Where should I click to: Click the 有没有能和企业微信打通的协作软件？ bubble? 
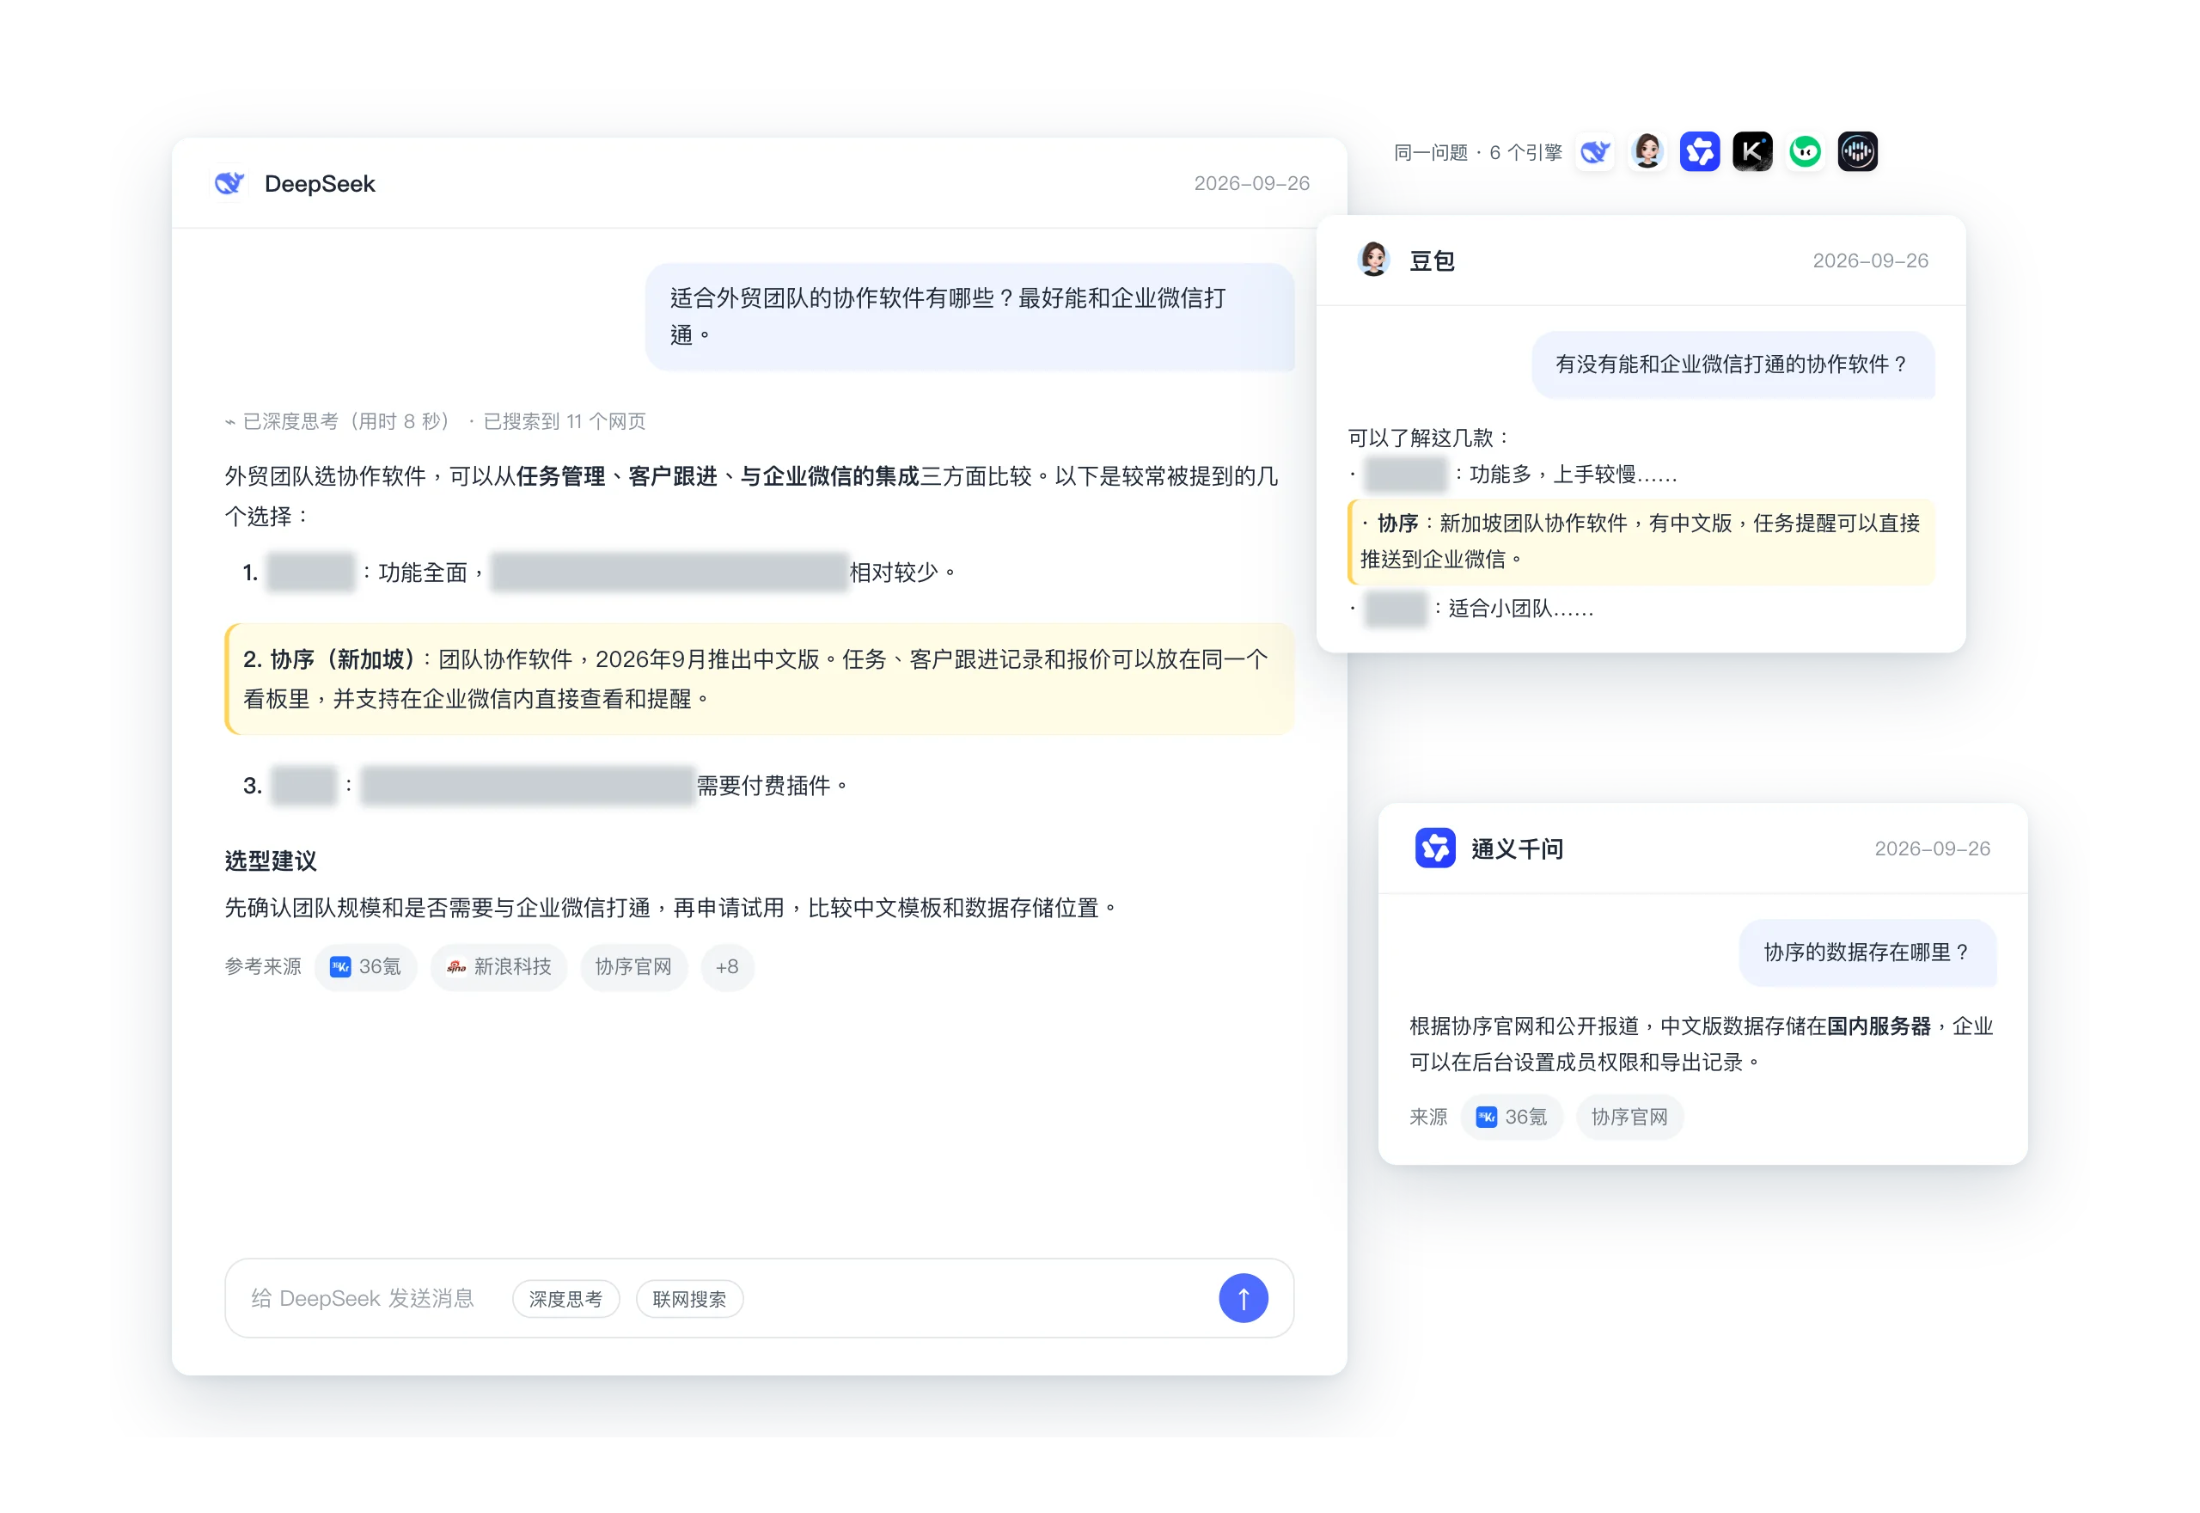point(1732,364)
